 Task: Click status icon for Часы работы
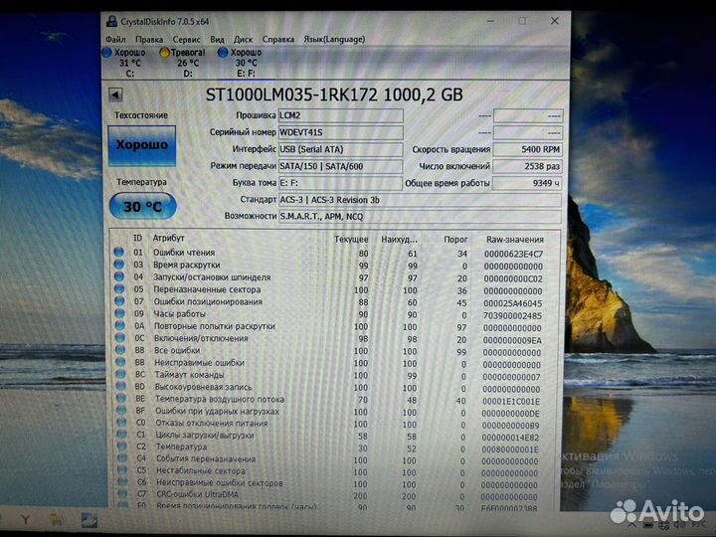click(x=119, y=313)
